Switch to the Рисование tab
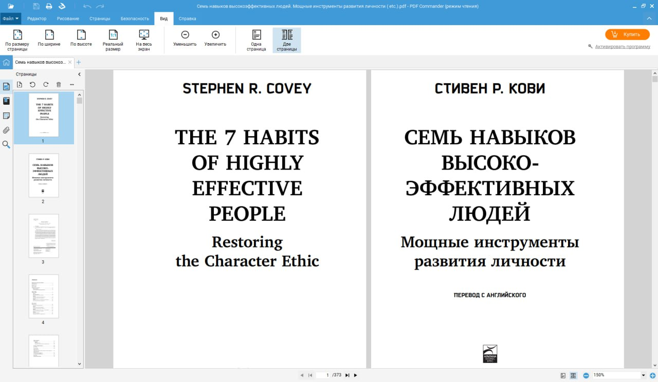 tap(68, 18)
